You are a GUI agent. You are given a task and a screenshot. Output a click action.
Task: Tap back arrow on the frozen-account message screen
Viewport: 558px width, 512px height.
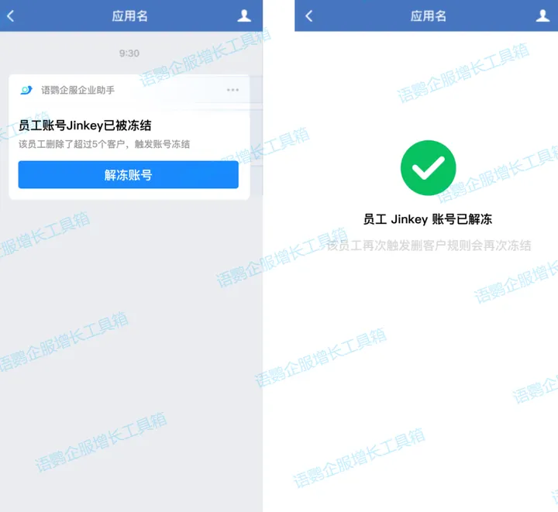pyautogui.click(x=11, y=15)
